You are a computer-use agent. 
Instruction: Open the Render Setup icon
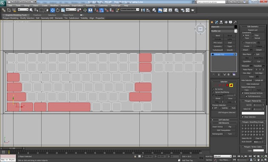pos(182,10)
